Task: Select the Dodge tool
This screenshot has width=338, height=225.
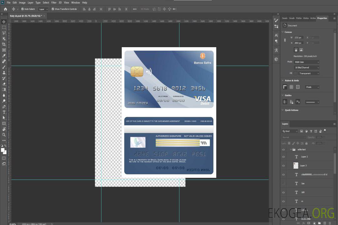Action: [x=4, y=101]
